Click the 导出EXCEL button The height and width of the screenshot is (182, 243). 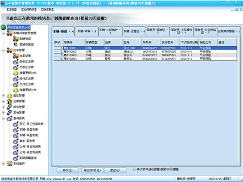92,170
